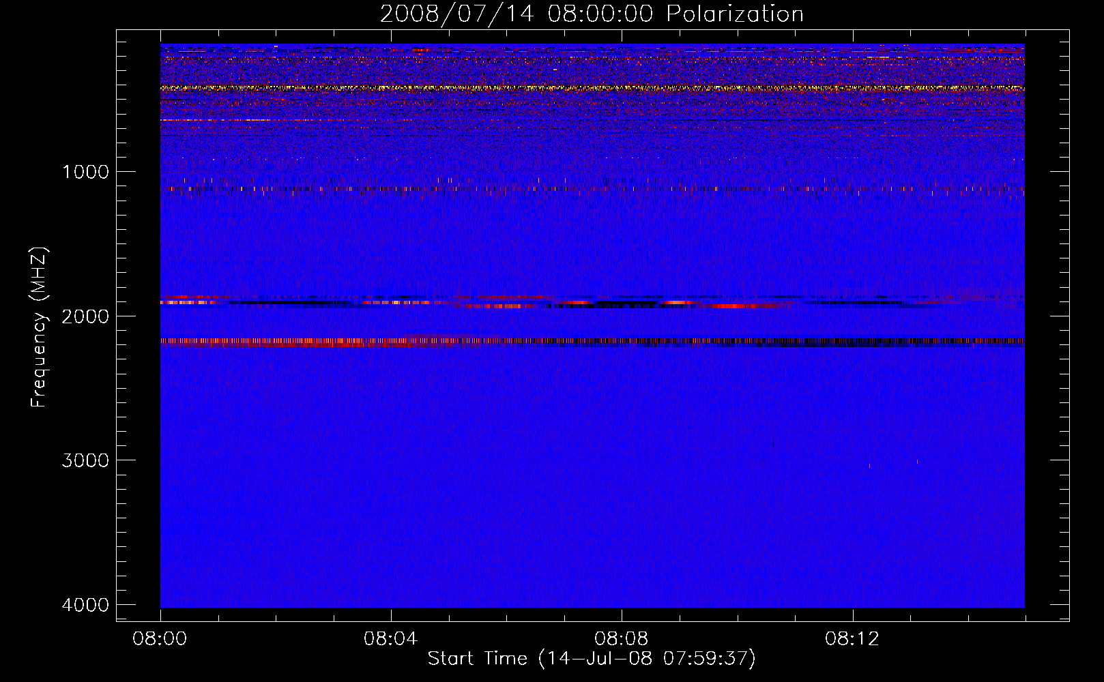Click the '08:00' time axis label
This screenshot has height=682, width=1104.
coord(160,639)
